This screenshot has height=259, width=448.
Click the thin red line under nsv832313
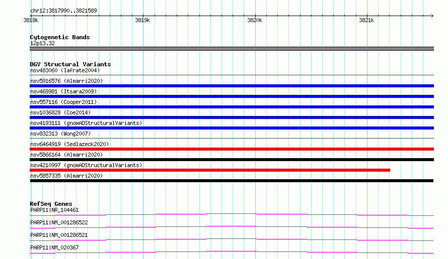232,139
